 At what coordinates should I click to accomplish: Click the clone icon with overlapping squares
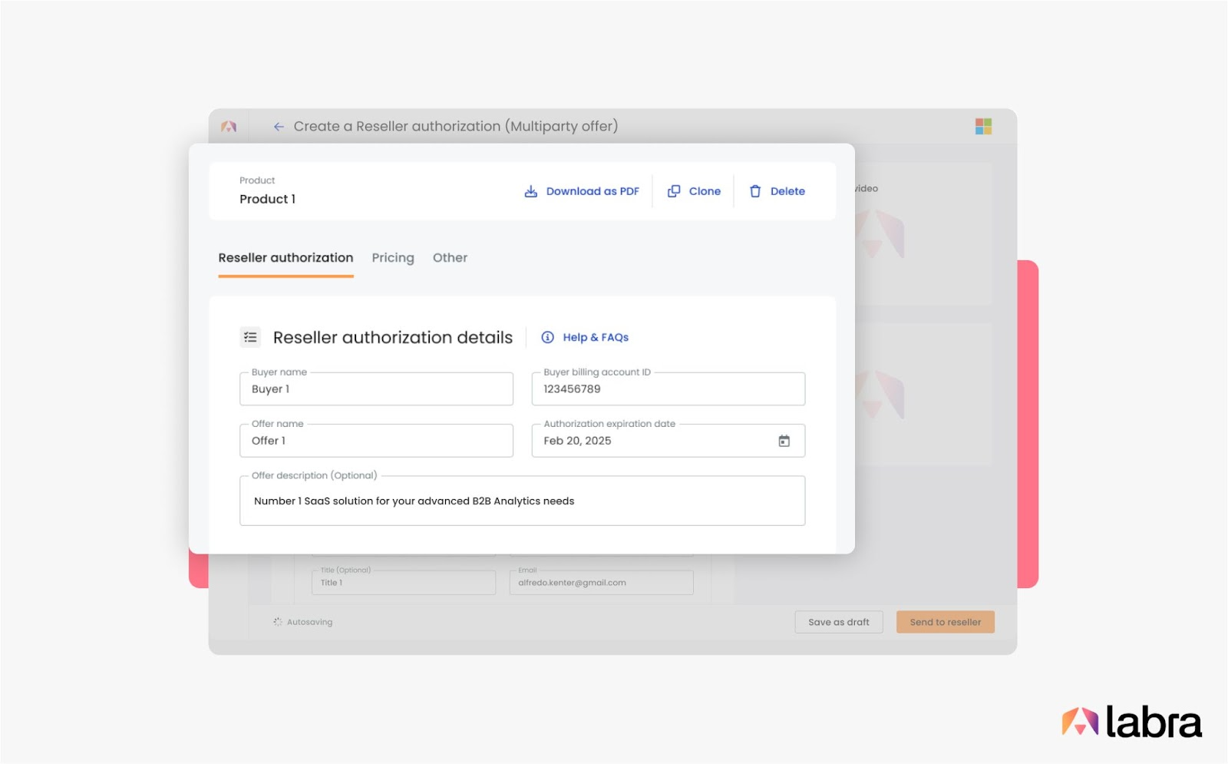tap(674, 191)
